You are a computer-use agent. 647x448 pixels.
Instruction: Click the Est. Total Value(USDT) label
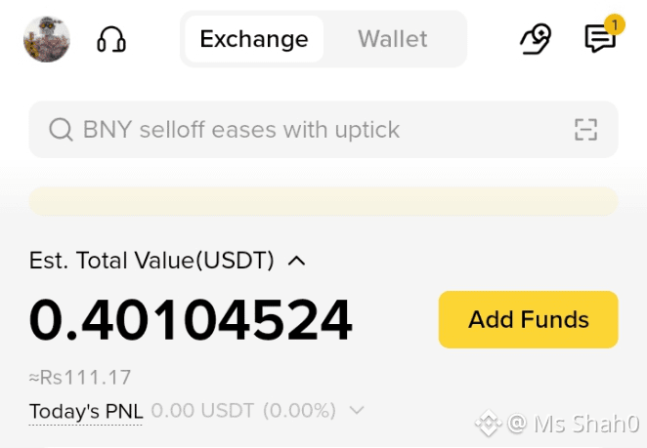[151, 261]
